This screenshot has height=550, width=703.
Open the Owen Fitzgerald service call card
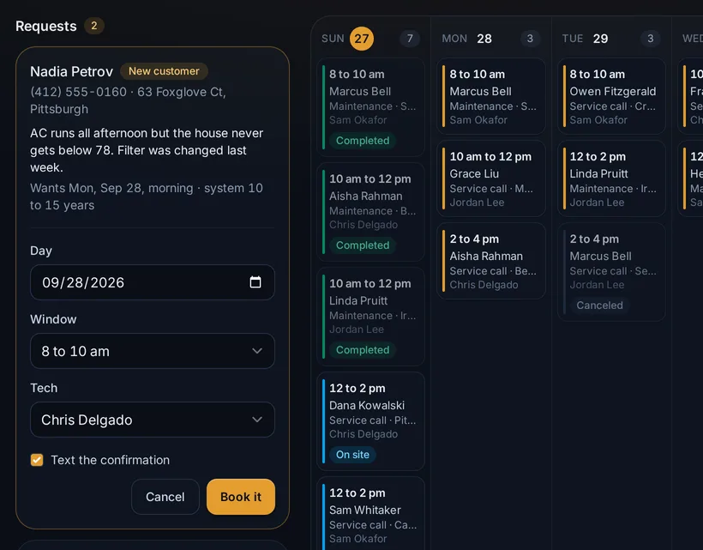pyautogui.click(x=611, y=96)
